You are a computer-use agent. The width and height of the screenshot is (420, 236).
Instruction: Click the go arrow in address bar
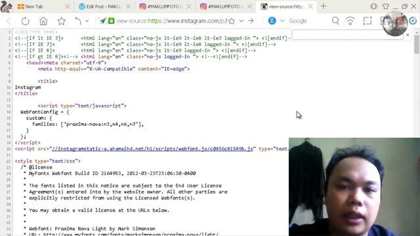click(251, 21)
